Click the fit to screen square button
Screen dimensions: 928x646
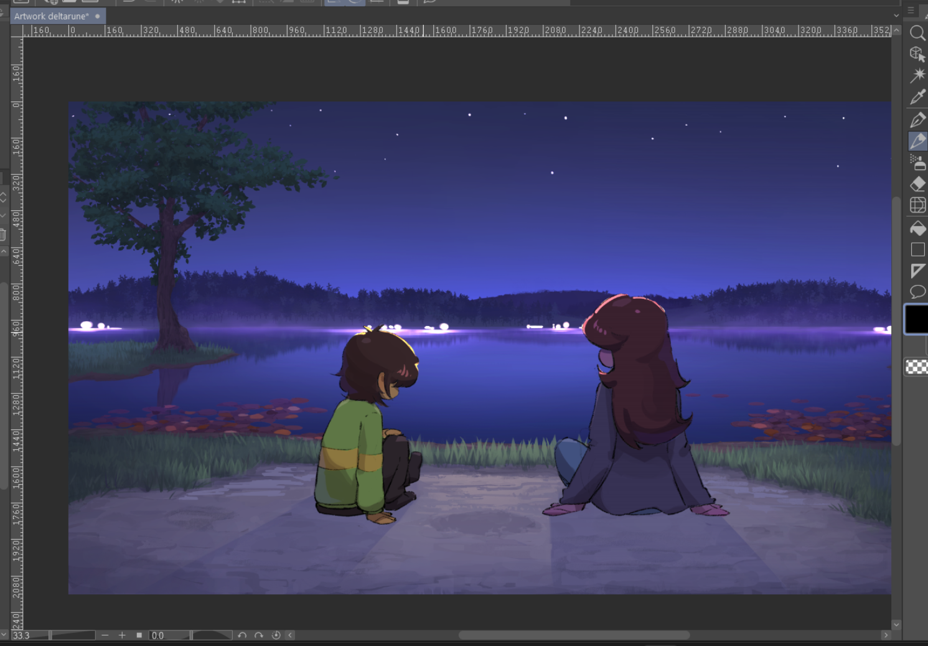[139, 635]
